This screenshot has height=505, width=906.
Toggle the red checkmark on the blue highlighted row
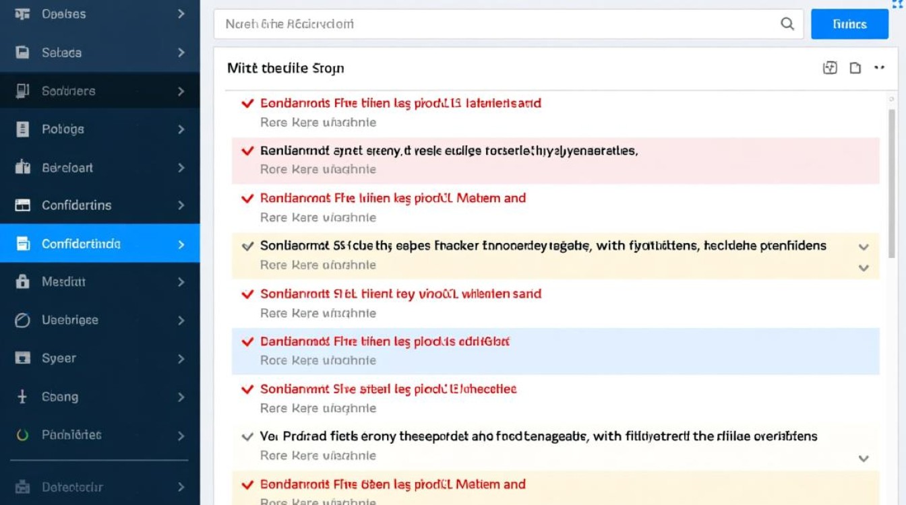(x=247, y=341)
